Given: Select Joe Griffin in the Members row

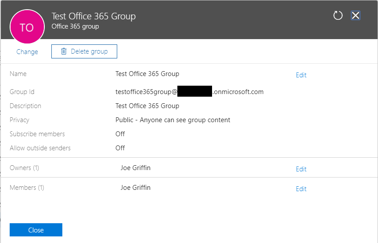Looking at the screenshot, I should point(135,188).
